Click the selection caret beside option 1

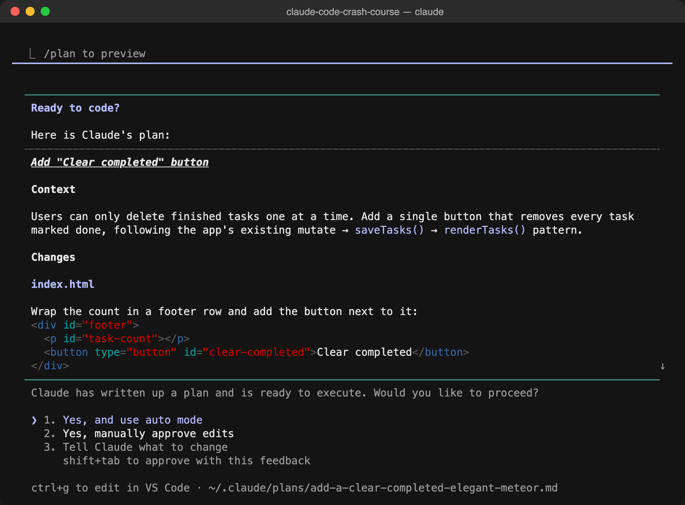34,420
